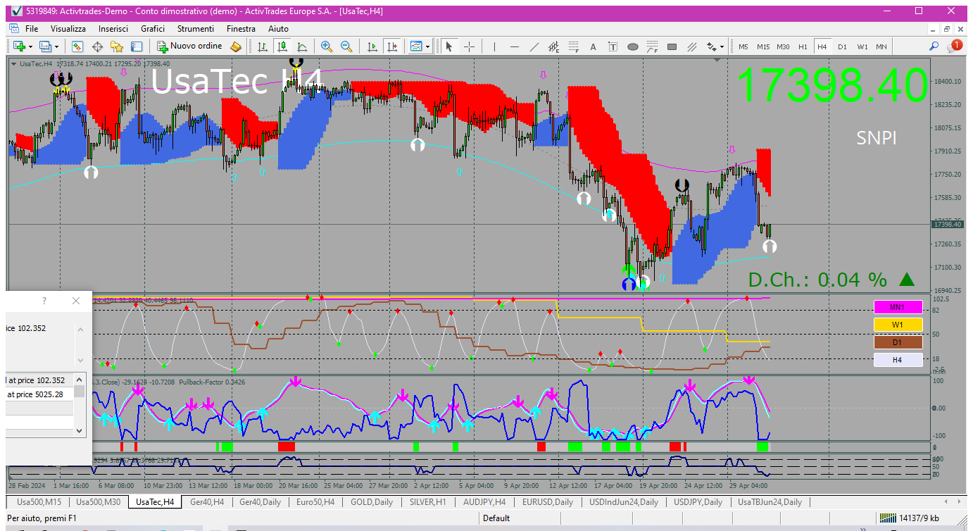Viewport: 973px width, 531px height.
Task: Open chat notifications icon with badge
Action: pyautogui.click(x=955, y=46)
